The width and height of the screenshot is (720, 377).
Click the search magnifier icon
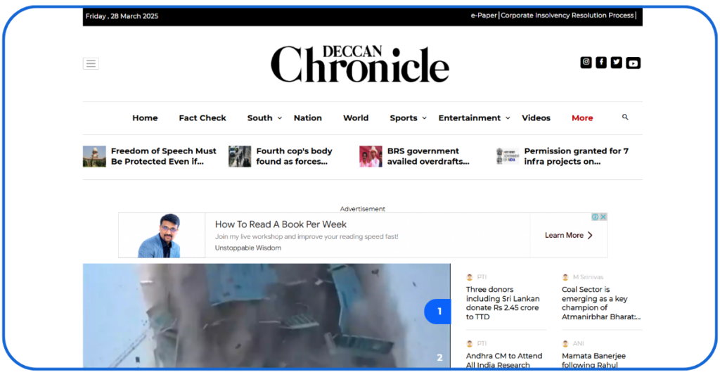(x=625, y=117)
